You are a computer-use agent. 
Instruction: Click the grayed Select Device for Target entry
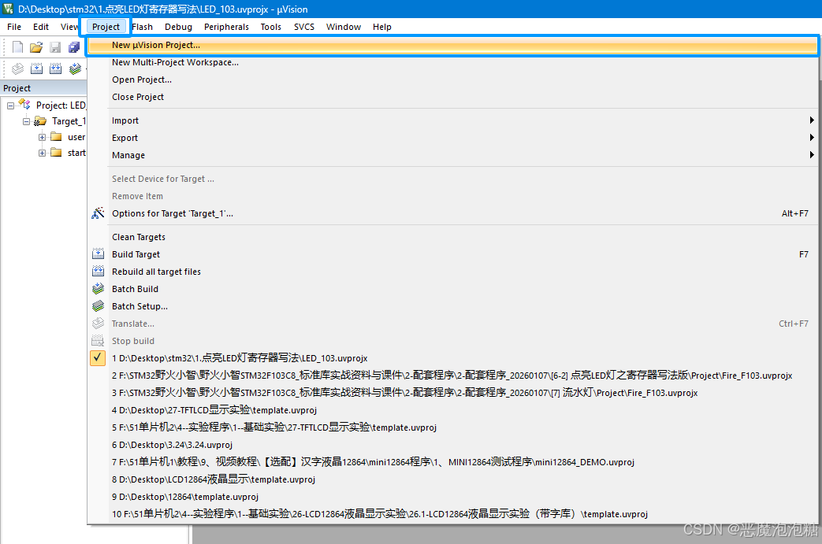coord(452,179)
